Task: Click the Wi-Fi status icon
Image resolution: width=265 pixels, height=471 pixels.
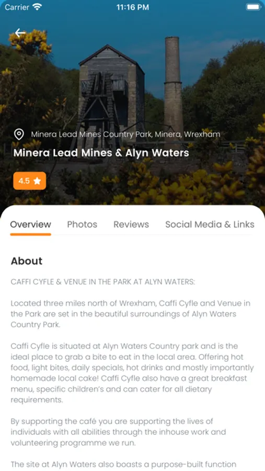Action: 37,7
